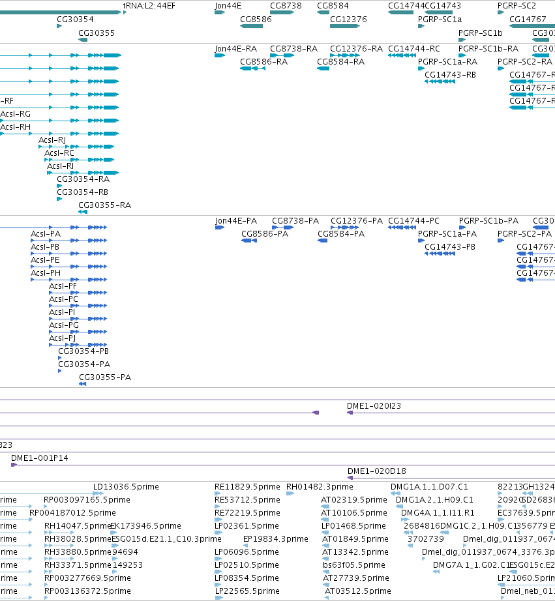Screen dimensions: 555x601
Task: Click the CG14743-PB protein label
Action: click(450, 247)
